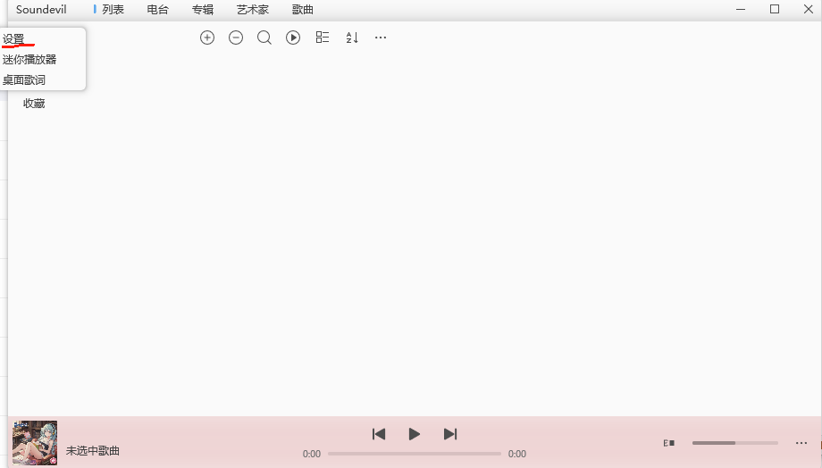Viewport: 822px width, 468px height.
Task: Click the circled play-all toolbar icon
Action: (293, 38)
